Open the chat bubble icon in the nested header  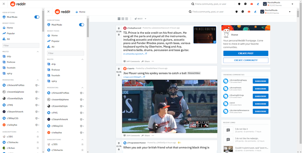pos(243,11)
